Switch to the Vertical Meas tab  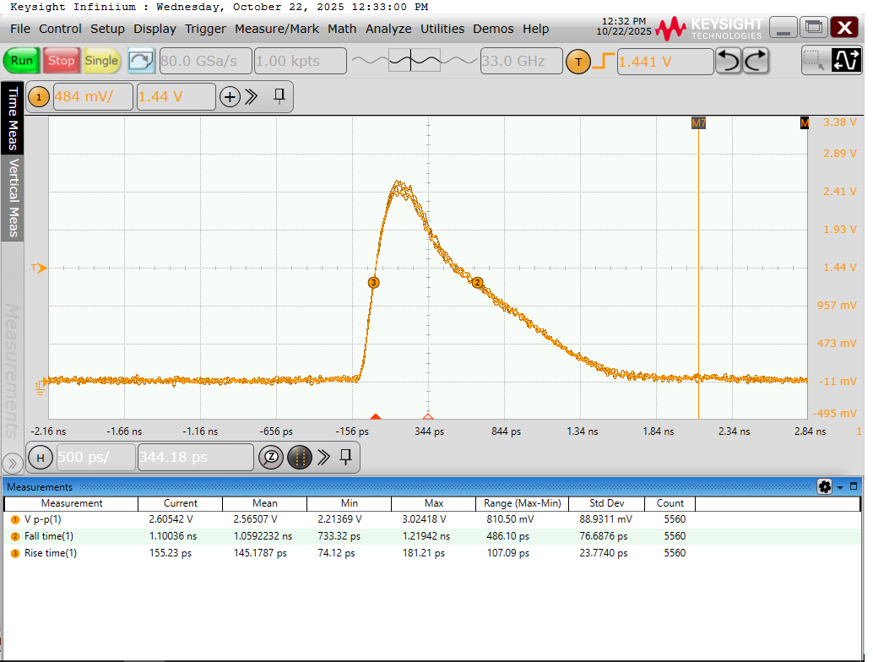coord(13,198)
